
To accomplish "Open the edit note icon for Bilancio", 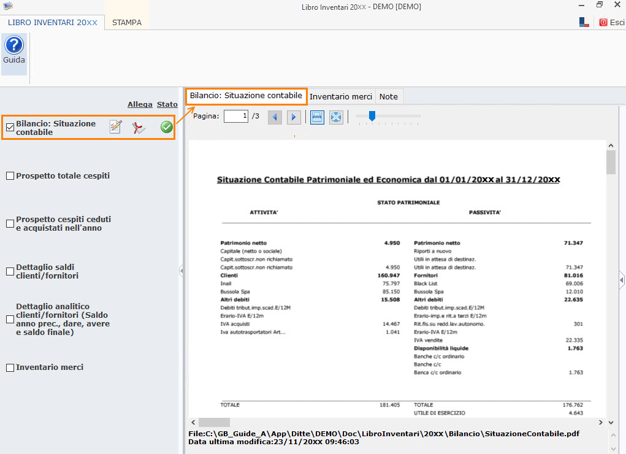I will tap(116, 127).
